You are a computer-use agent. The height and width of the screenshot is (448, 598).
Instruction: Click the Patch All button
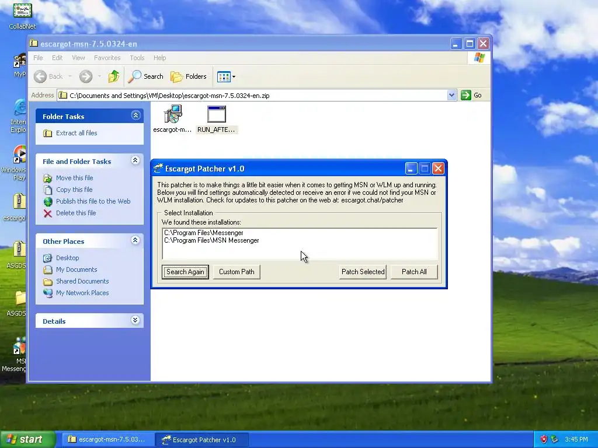pyautogui.click(x=414, y=272)
